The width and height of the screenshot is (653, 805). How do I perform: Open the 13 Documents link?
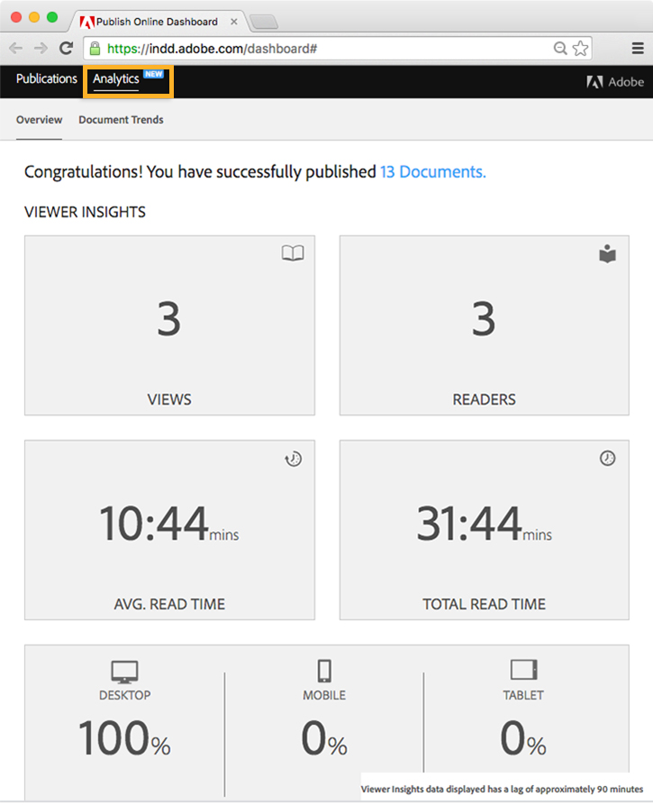point(432,171)
